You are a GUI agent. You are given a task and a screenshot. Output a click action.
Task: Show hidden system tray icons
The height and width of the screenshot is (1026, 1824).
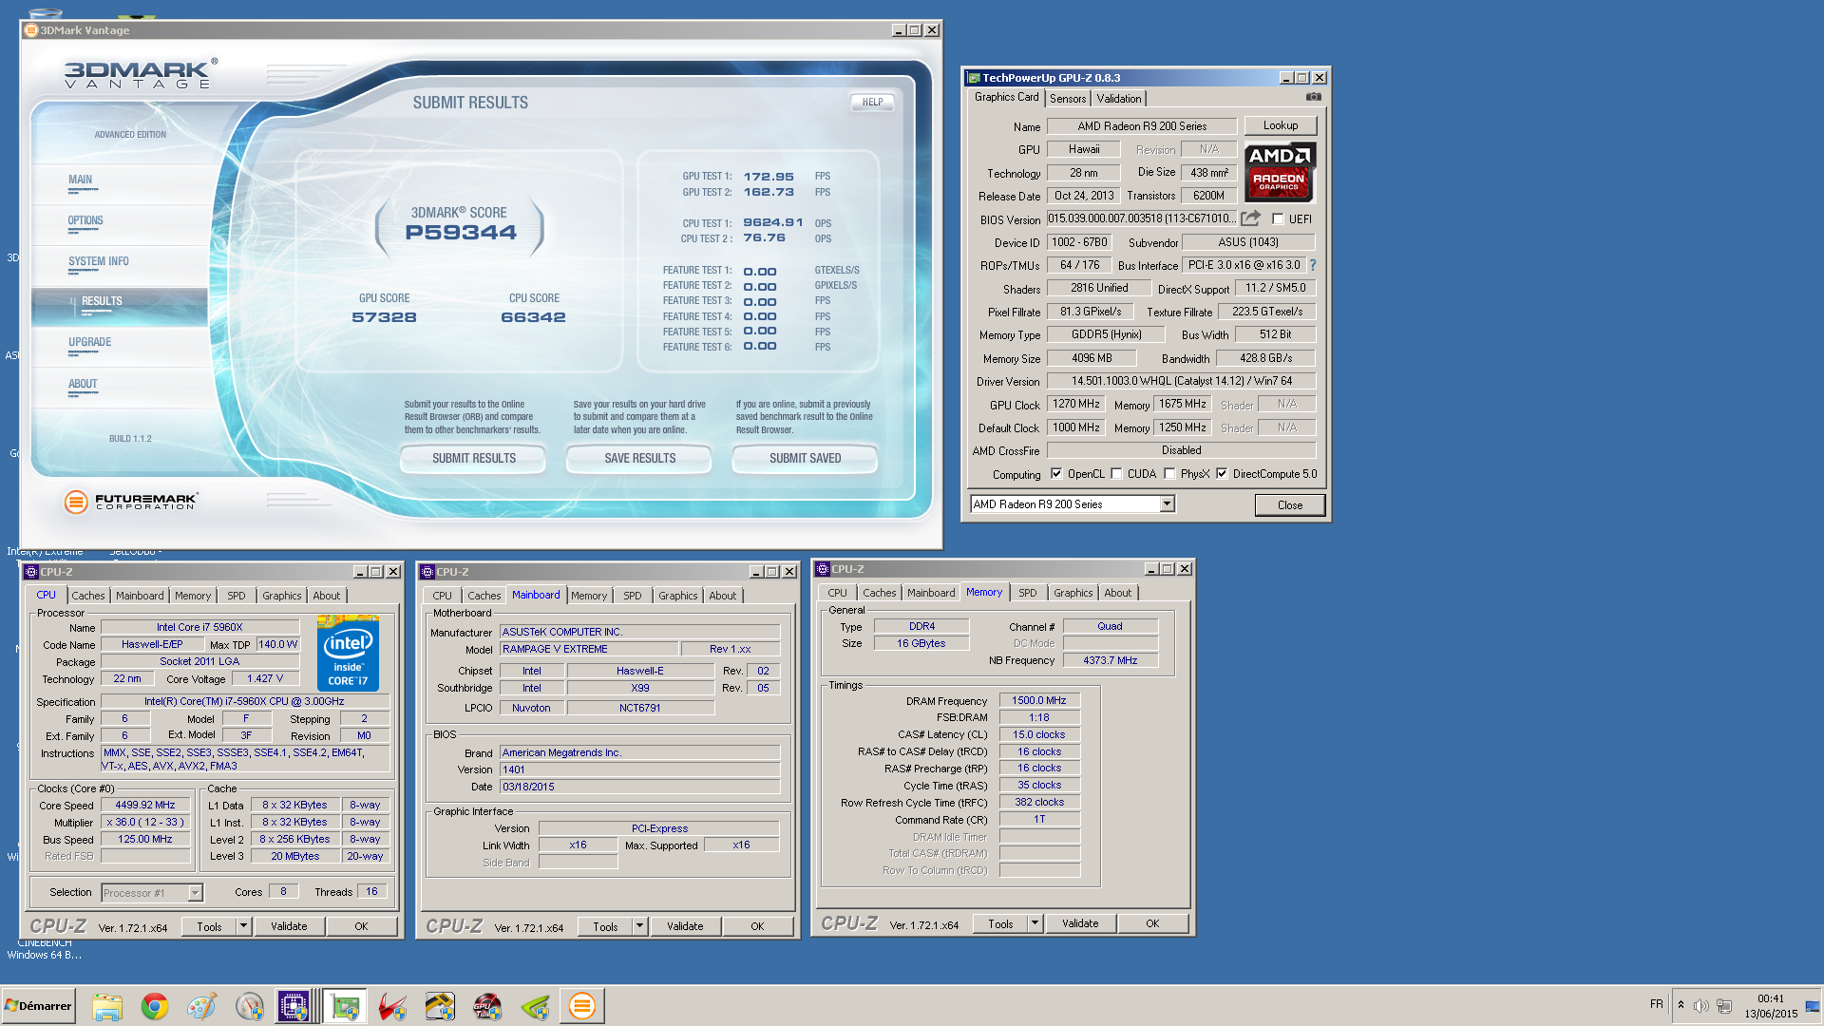tap(1681, 1005)
